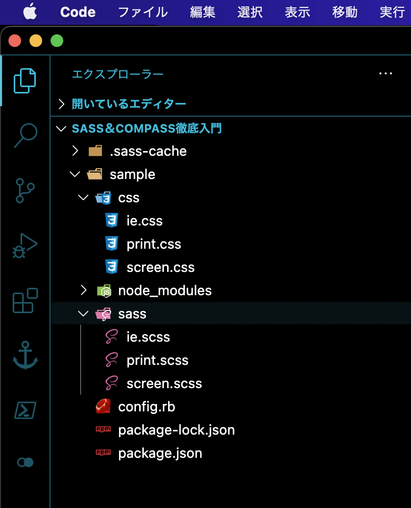
Task: Open the package.json file
Action: point(160,453)
